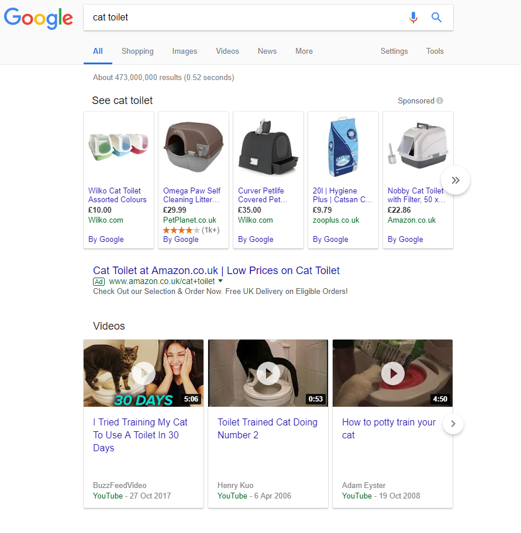
Task: Play the 'How to potty train your cat' video
Action: [392, 373]
